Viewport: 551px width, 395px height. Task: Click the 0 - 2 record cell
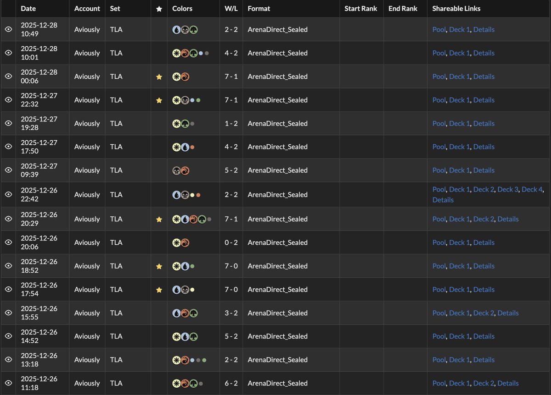(x=231, y=242)
